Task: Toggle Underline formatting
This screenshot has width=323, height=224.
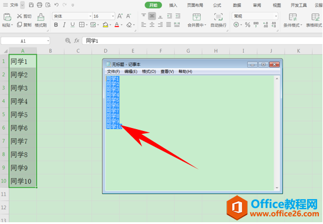Action: coord(73,25)
